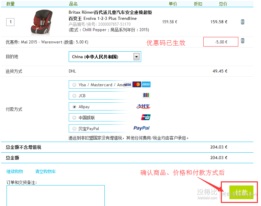The image size is (261, 206).
Task: Click the 数量 column header
Action: coord(10,4)
